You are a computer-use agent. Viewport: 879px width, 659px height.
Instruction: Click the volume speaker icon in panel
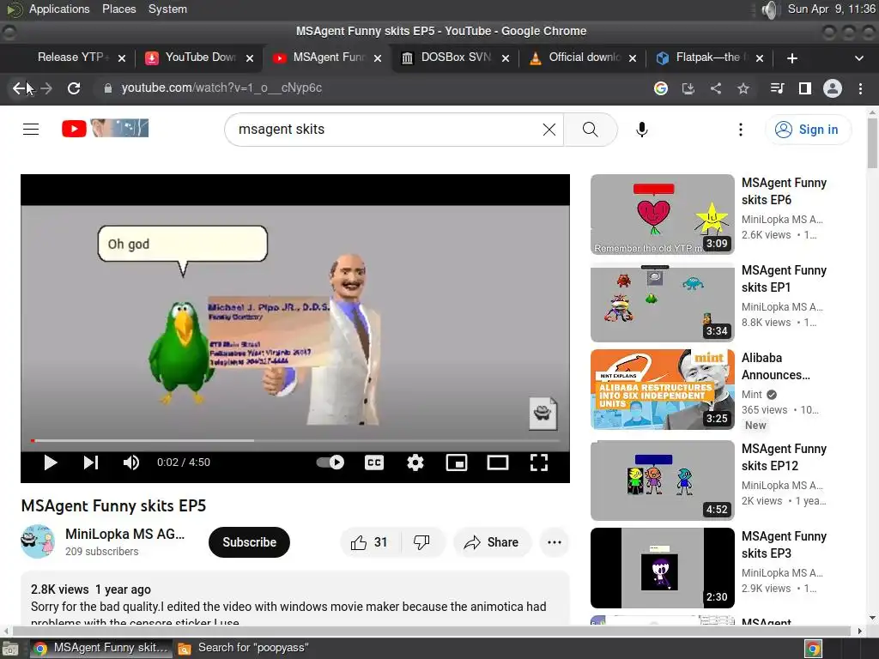point(771,9)
